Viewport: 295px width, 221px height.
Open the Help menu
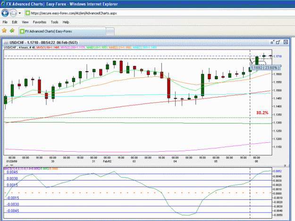click(x=66, y=22)
